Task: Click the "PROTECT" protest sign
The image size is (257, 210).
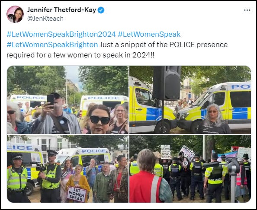Action: [x=188, y=153]
